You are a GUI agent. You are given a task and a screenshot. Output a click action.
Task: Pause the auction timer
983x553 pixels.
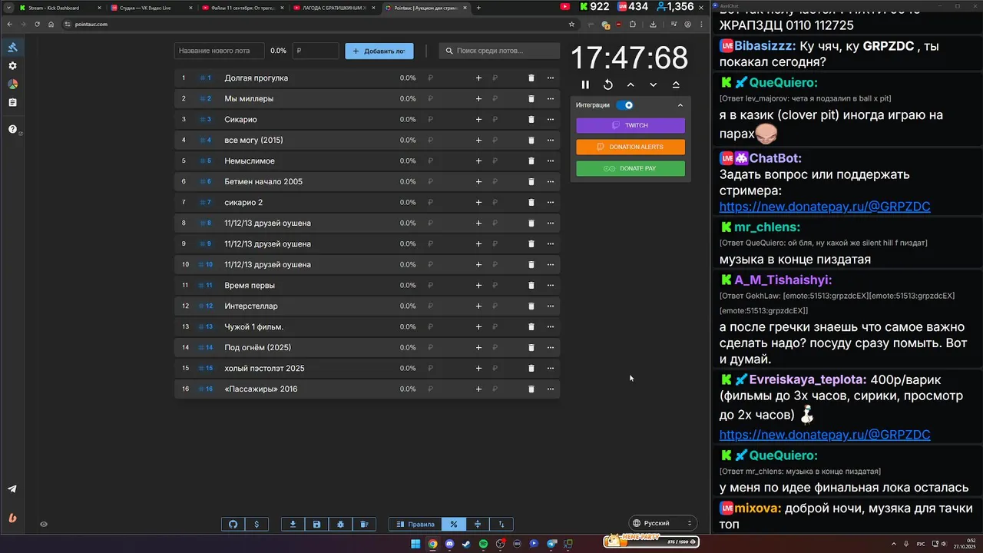[585, 84]
